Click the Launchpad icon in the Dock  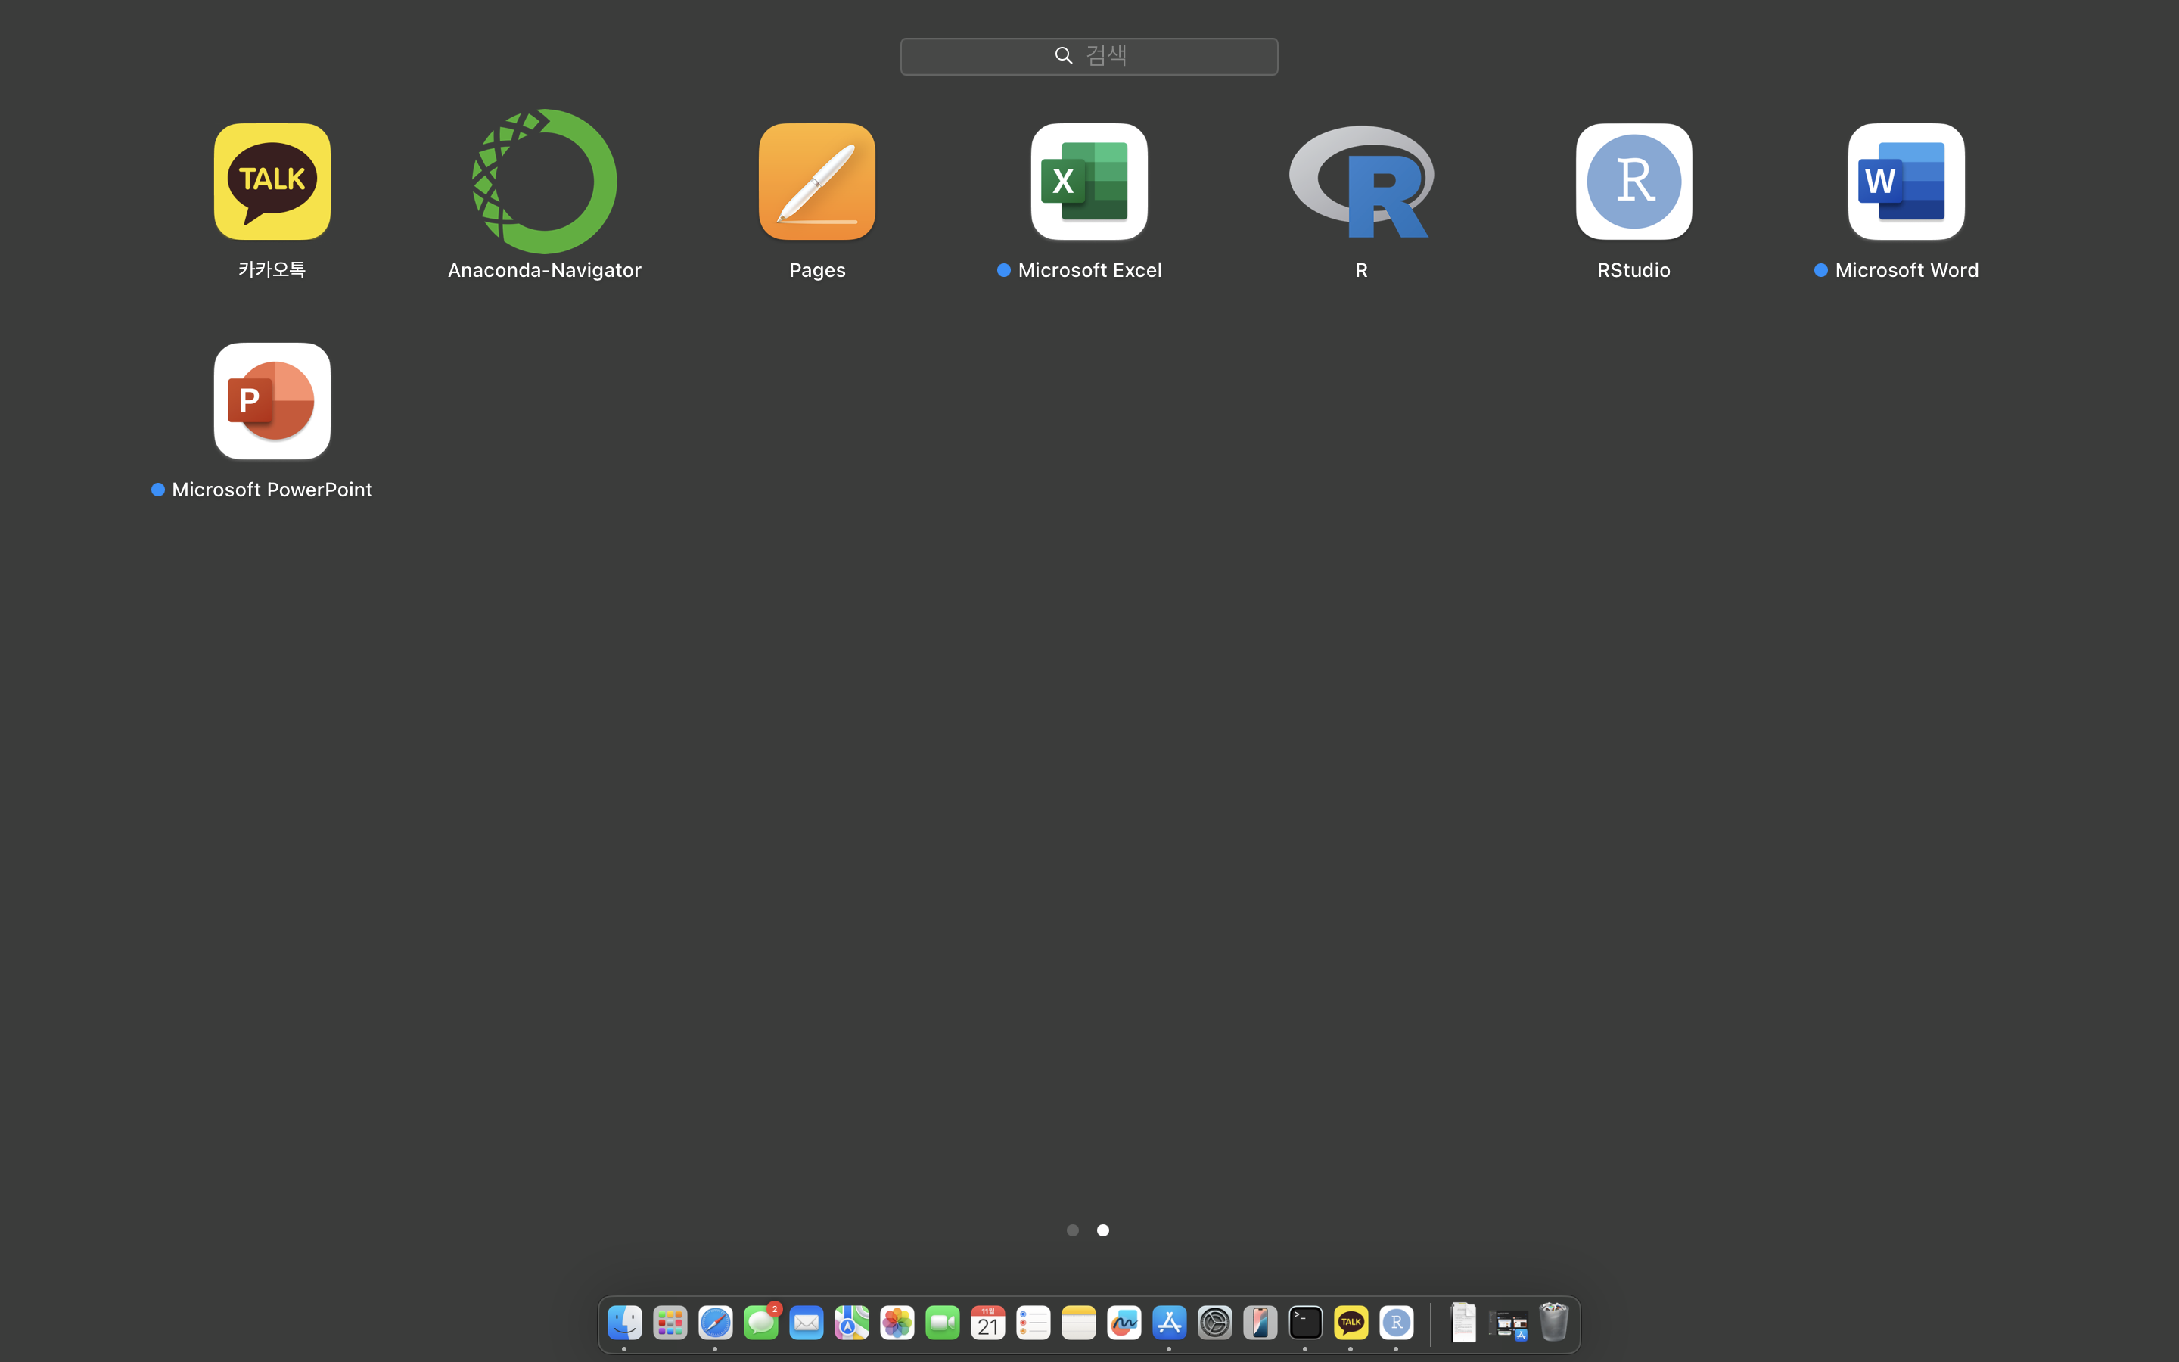(670, 1323)
